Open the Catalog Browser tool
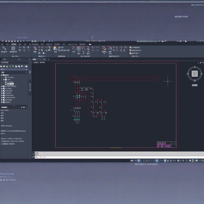This screenshot has height=204, width=204. click(x=13, y=49)
